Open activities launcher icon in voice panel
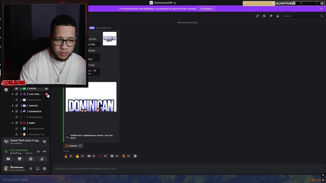This screenshot has height=183, width=326. pos(31,159)
